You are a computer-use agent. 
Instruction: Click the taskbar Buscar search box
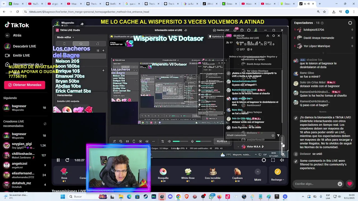pos(88,197)
